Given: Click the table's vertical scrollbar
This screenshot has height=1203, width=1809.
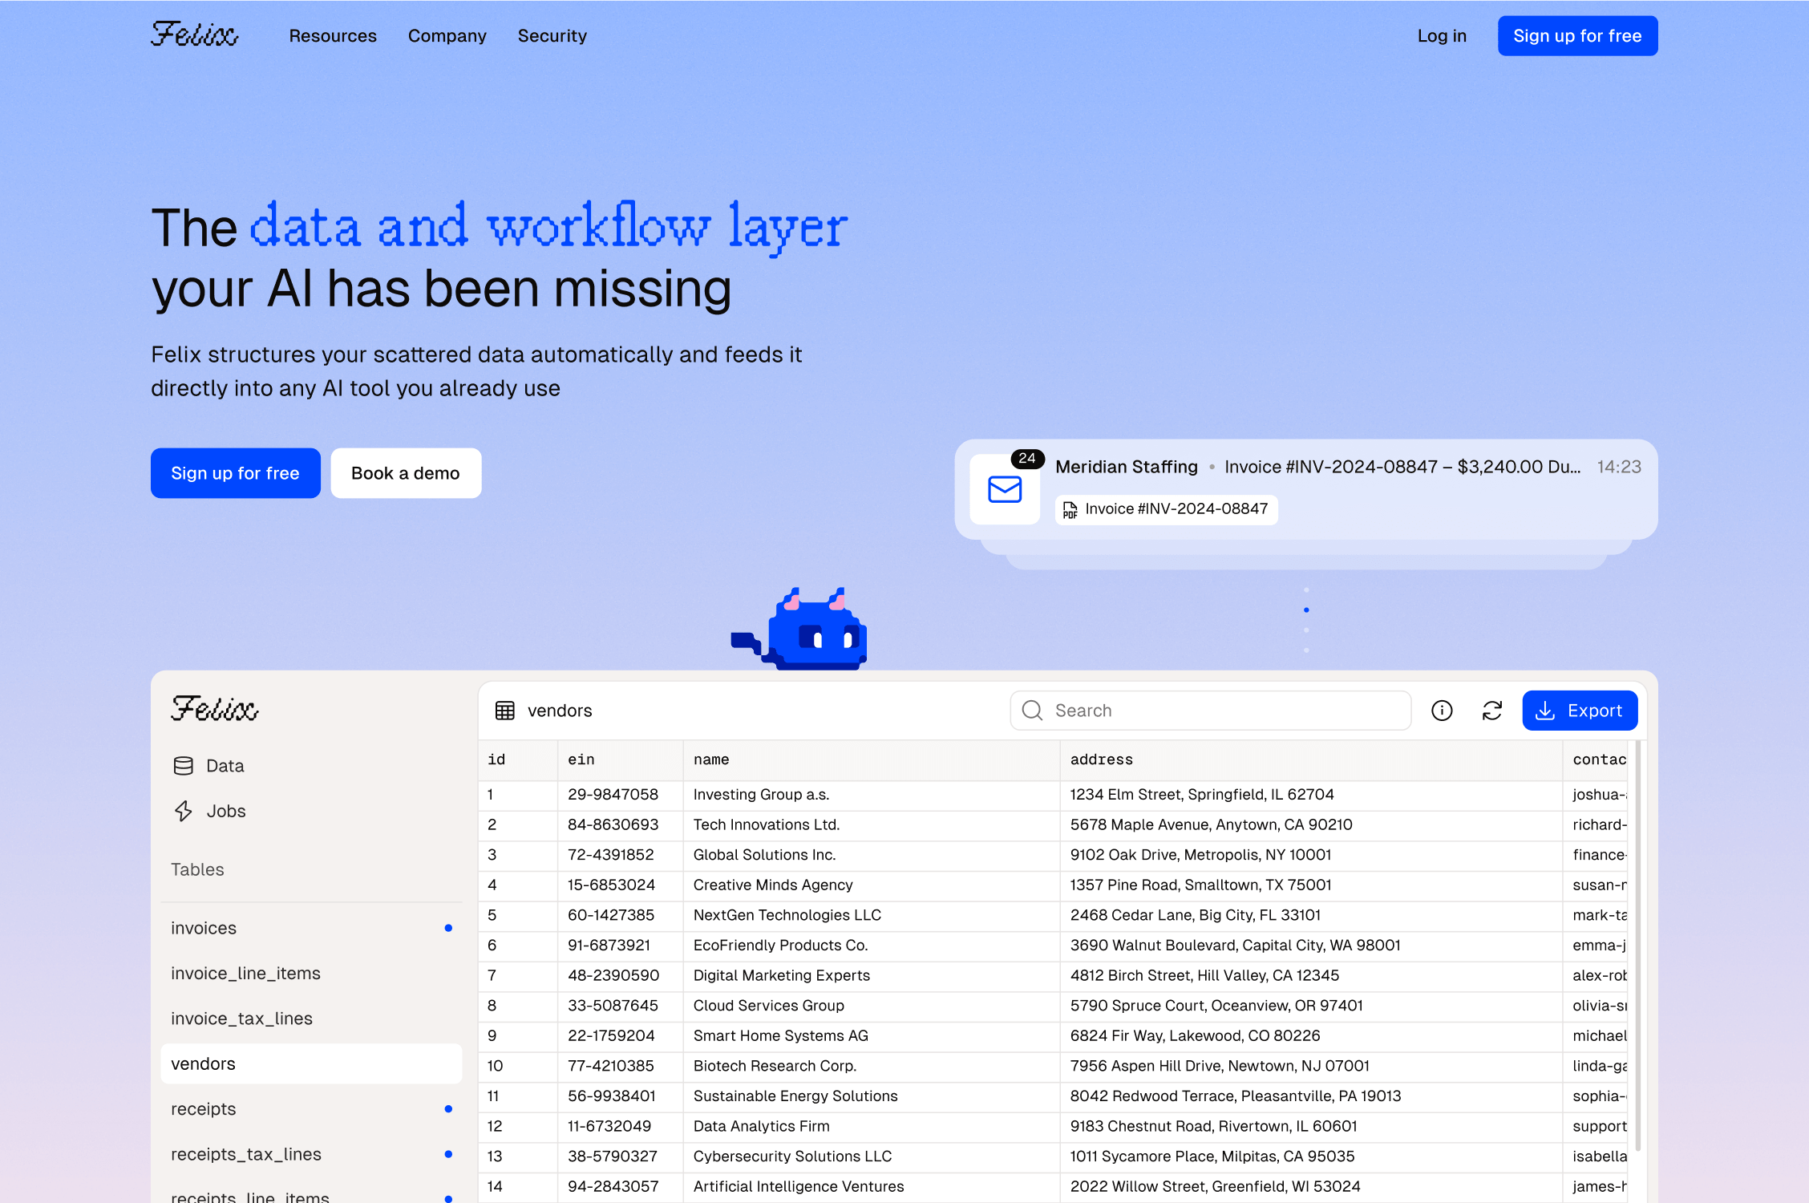Looking at the screenshot, I should coord(1637,946).
